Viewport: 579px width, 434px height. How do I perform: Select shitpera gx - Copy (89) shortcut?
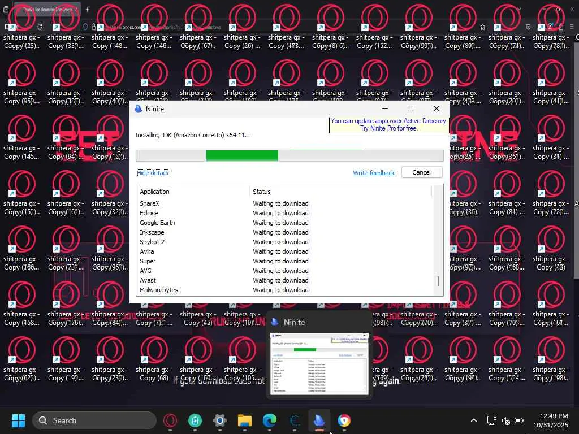coord(463,27)
